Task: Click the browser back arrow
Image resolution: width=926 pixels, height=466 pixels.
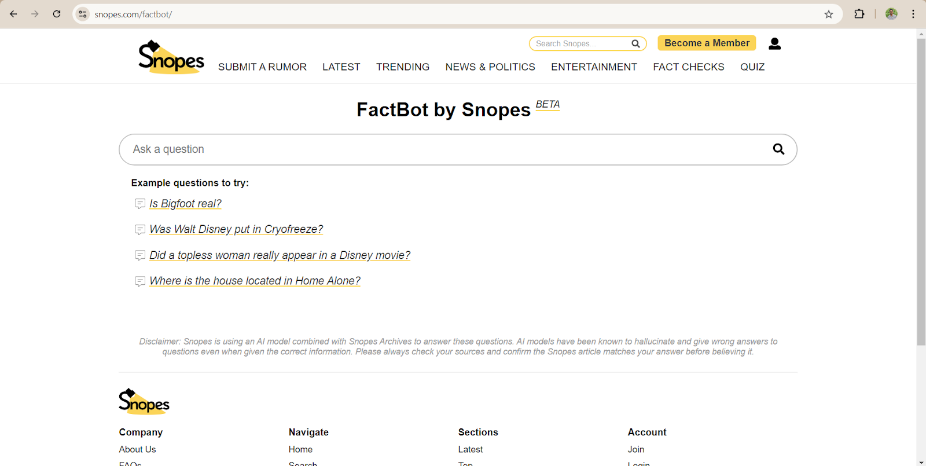Action: [13, 14]
